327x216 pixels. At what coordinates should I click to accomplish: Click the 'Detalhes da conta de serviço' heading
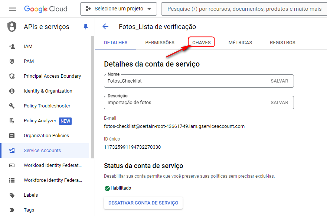152,64
